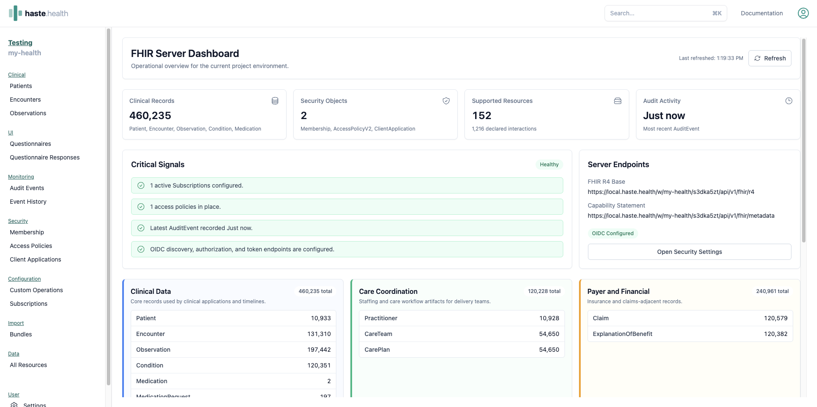Click the ExplanationOfBenefit row
The height and width of the screenshot is (407, 817).
coord(690,334)
